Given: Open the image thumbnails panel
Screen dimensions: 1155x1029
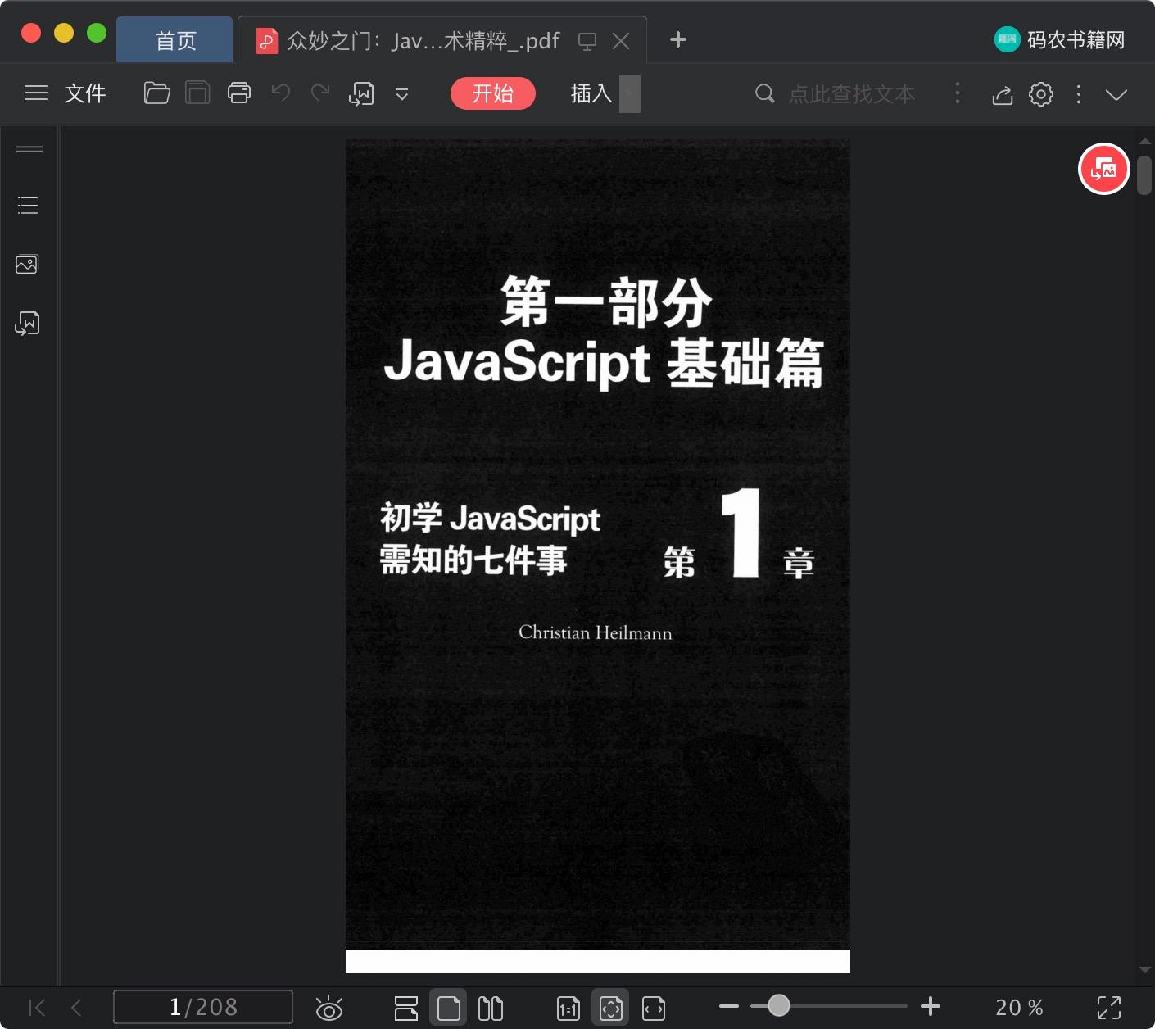Looking at the screenshot, I should coord(27,265).
